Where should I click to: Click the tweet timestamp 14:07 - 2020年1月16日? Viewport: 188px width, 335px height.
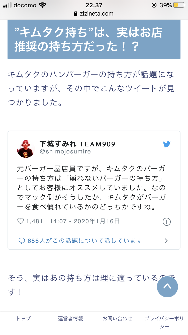point(85,221)
